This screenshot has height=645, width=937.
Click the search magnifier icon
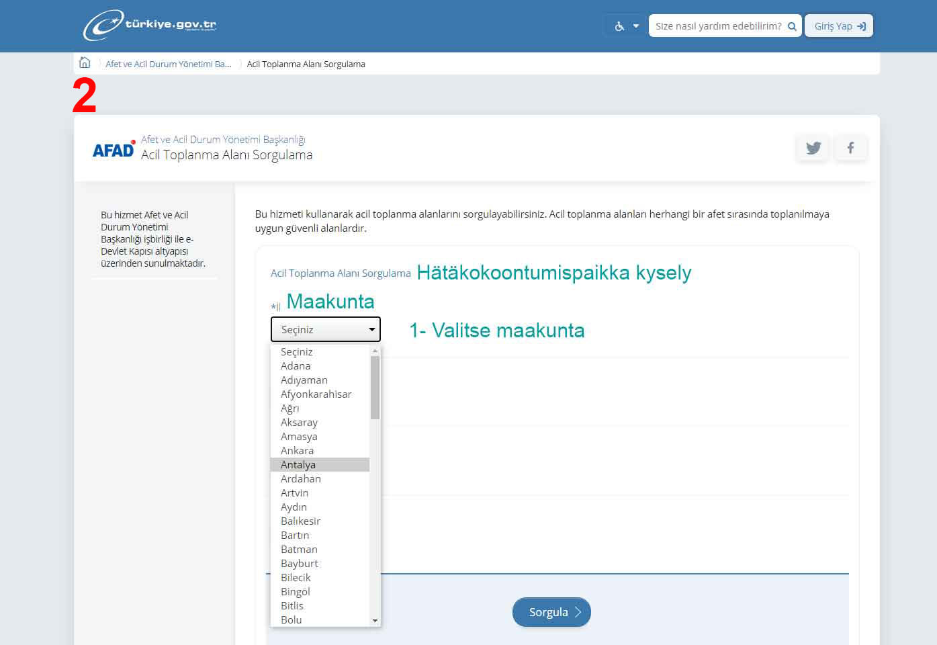(x=792, y=26)
